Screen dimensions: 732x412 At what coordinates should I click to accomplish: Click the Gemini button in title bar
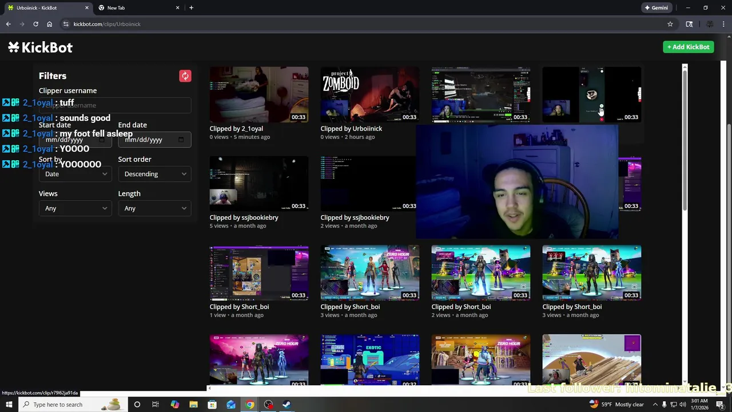click(656, 8)
